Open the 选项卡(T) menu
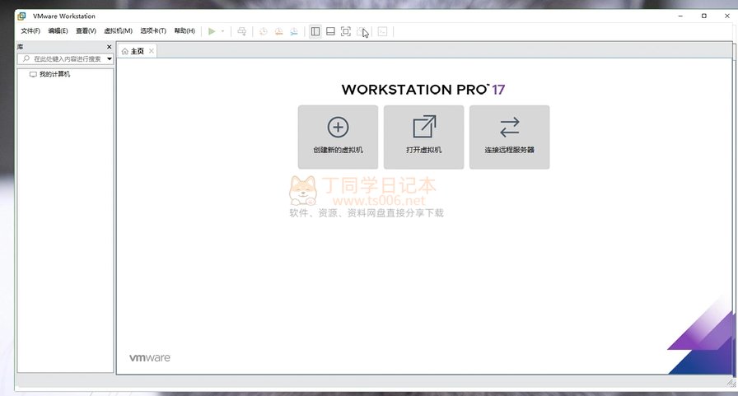The width and height of the screenshot is (738, 396). [153, 30]
